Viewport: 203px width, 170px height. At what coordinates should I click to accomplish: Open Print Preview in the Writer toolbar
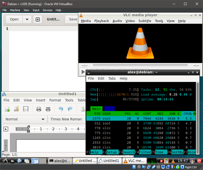pos(38,109)
